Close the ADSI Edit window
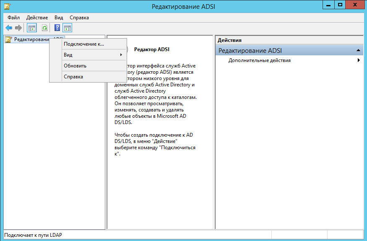The height and width of the screenshot is (241, 367). pos(355,5)
